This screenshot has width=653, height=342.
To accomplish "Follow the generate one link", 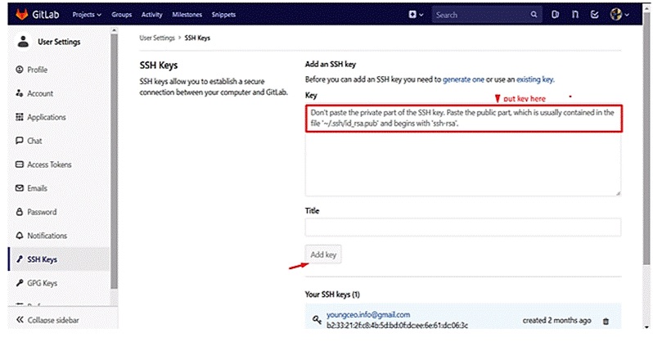I will (x=463, y=79).
